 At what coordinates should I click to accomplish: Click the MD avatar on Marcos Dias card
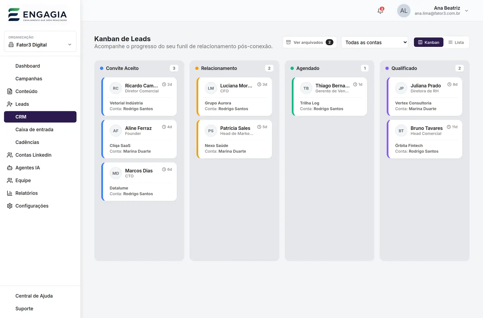tap(116, 173)
